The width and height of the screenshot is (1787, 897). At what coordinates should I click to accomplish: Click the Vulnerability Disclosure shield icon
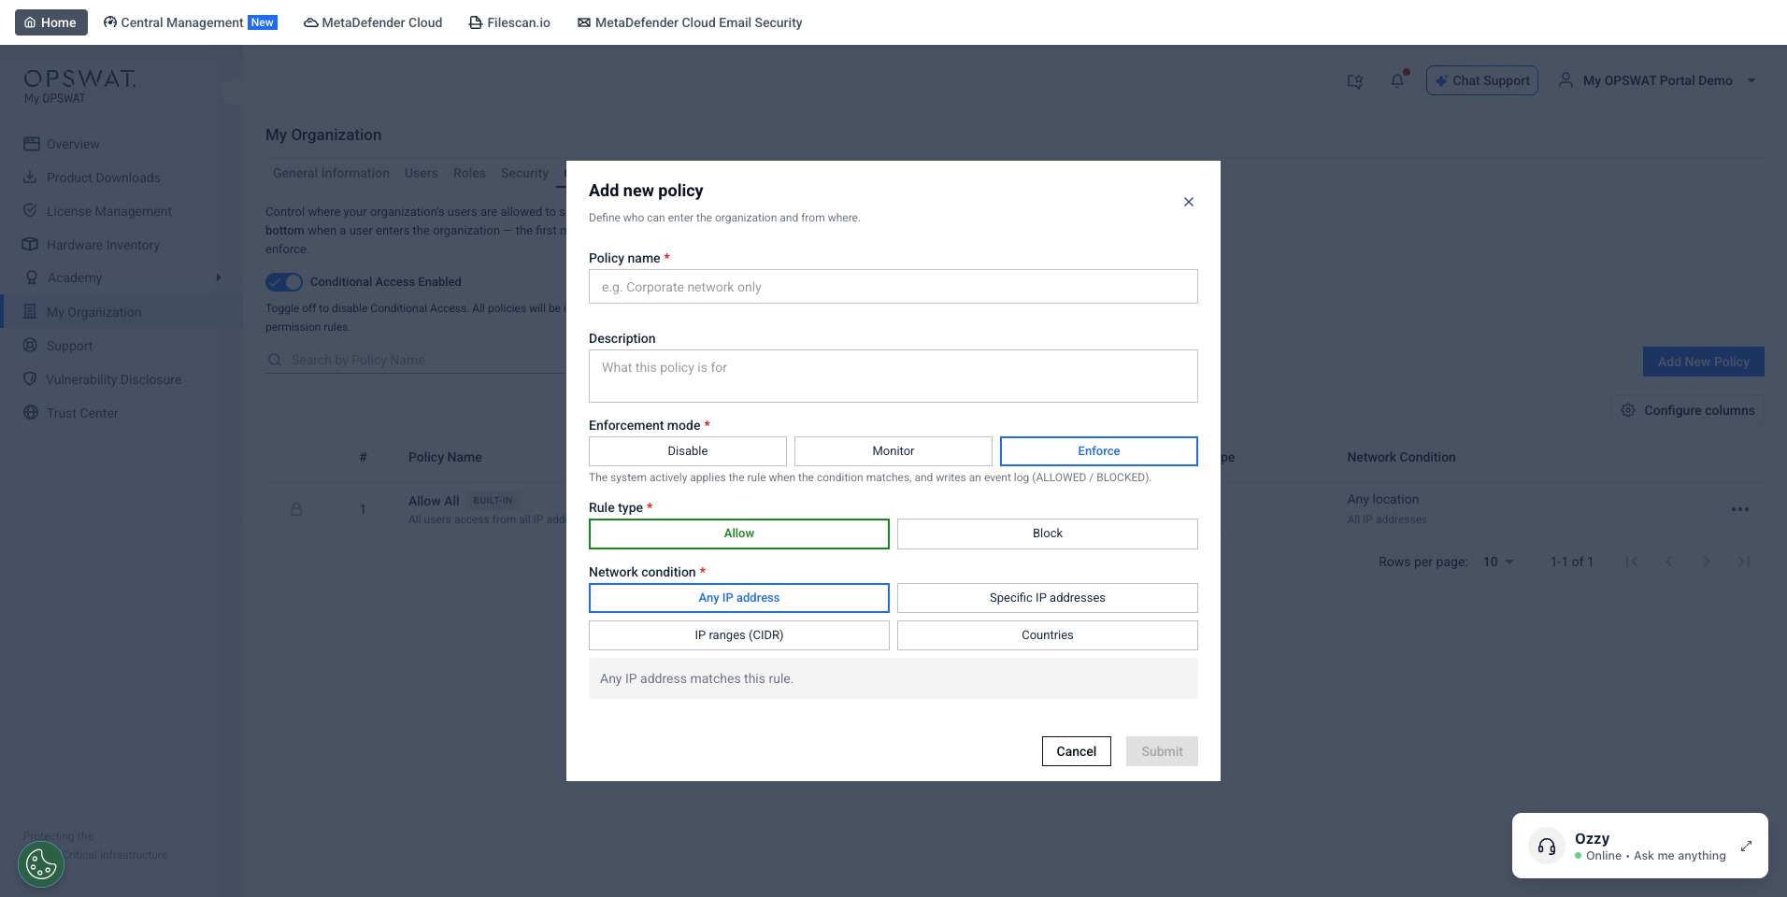pyautogui.click(x=31, y=378)
